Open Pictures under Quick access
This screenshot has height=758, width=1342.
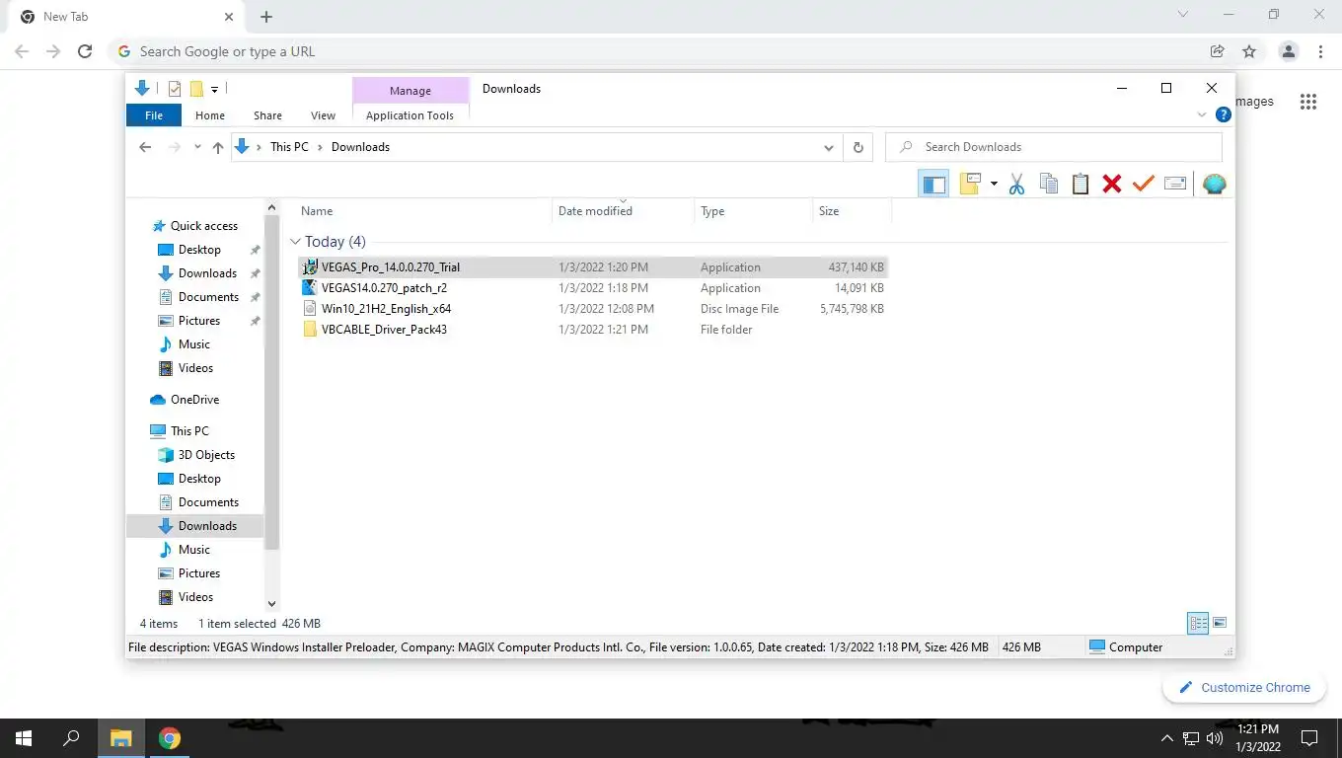point(198,321)
